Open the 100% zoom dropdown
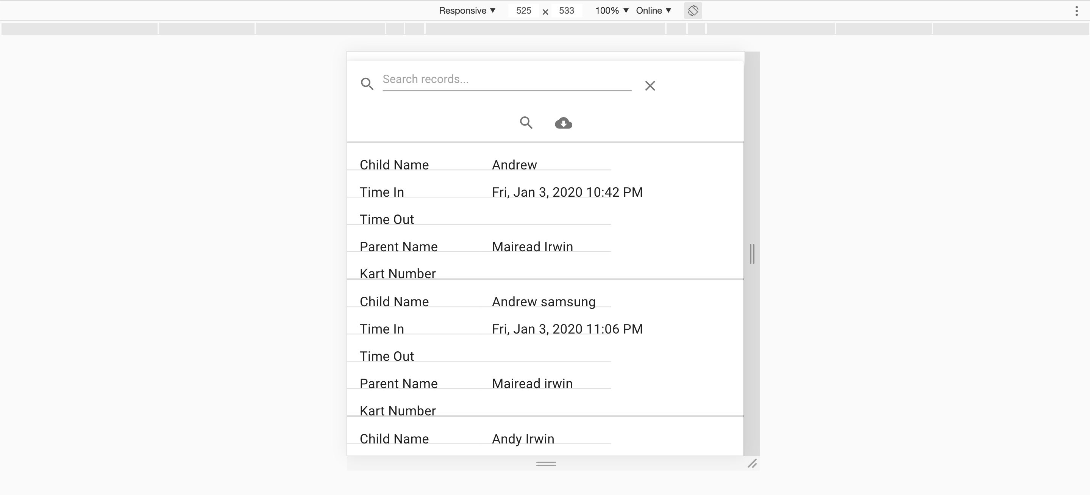Screen dimensions: 1090x495 [x=612, y=11]
